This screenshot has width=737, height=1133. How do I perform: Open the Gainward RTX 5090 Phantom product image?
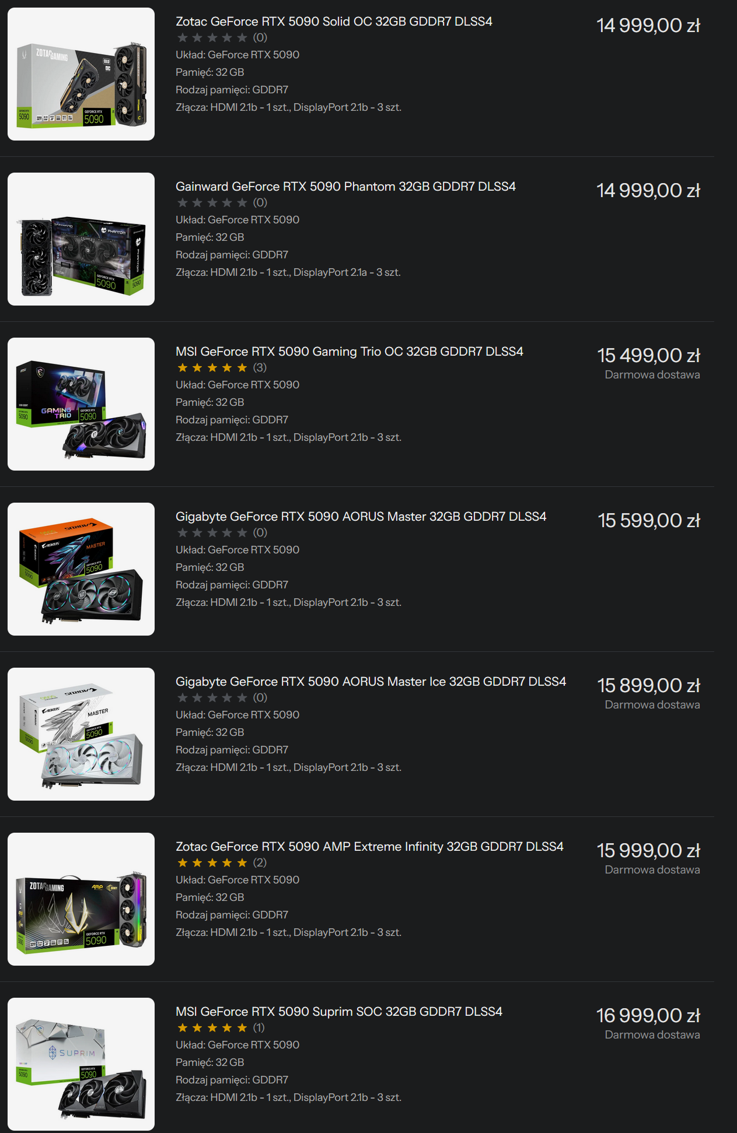(81, 239)
